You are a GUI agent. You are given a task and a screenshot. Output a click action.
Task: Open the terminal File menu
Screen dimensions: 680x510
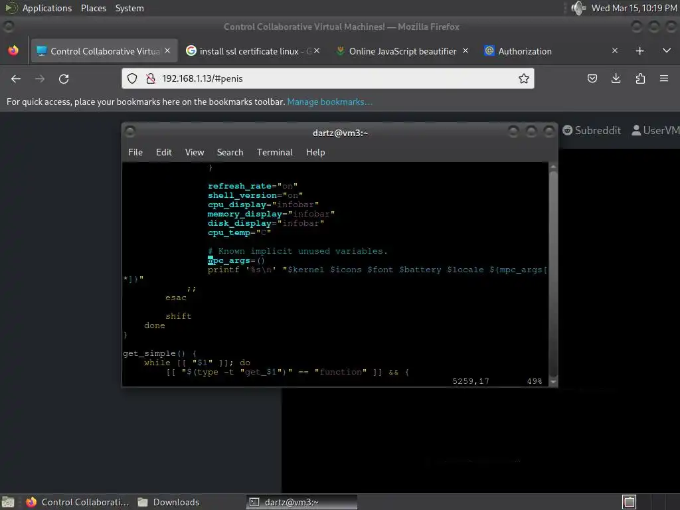click(x=135, y=152)
